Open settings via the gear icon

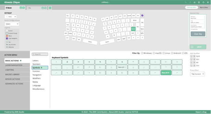(208, 2)
